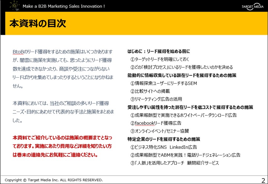The height and width of the screenshot is (184, 268).
Task: Click item '③リマーケティング広告の活用'
Action: point(156,99)
